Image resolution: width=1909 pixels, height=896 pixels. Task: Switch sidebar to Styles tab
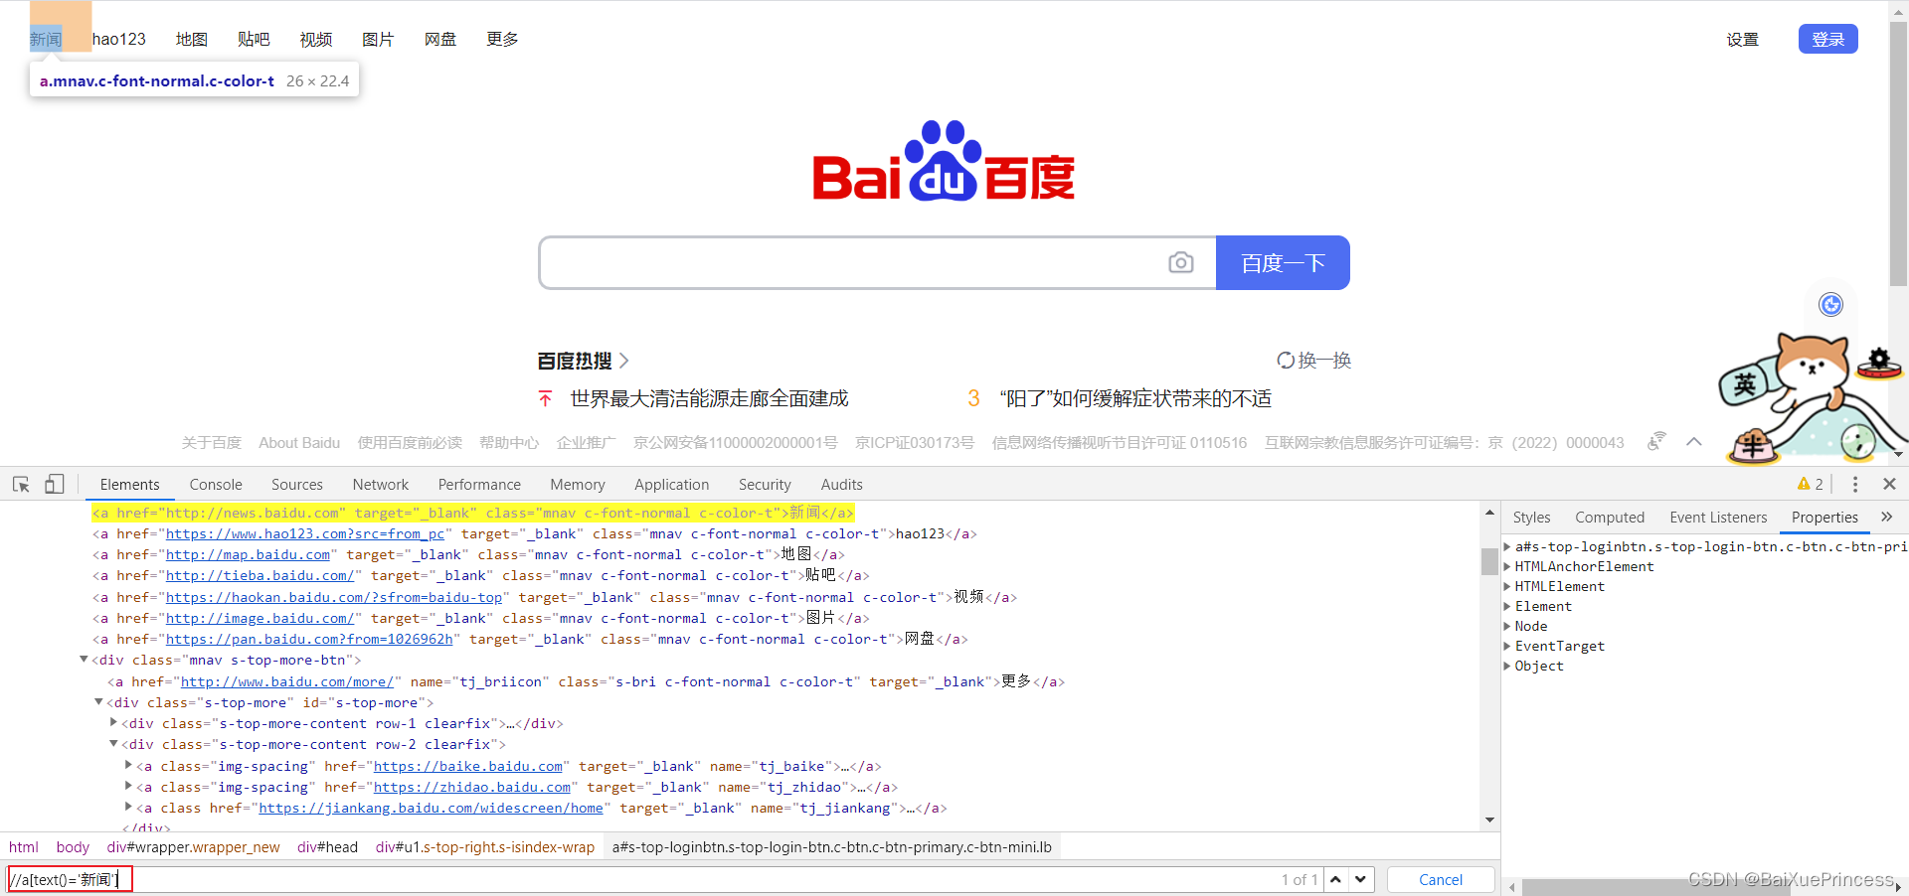coord(1531,518)
